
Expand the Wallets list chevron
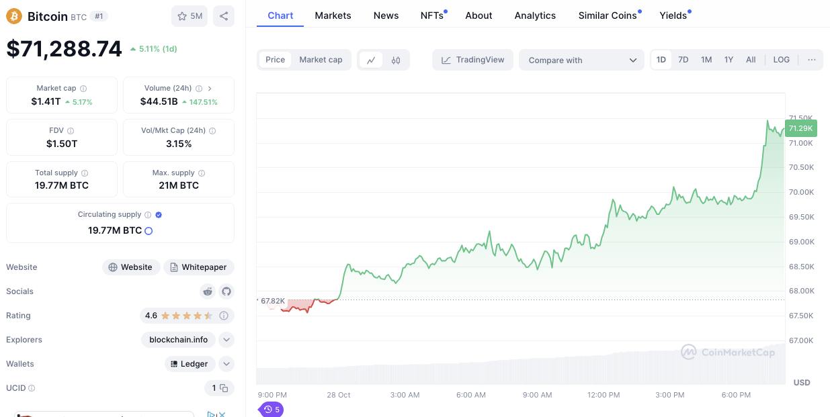[x=226, y=364]
